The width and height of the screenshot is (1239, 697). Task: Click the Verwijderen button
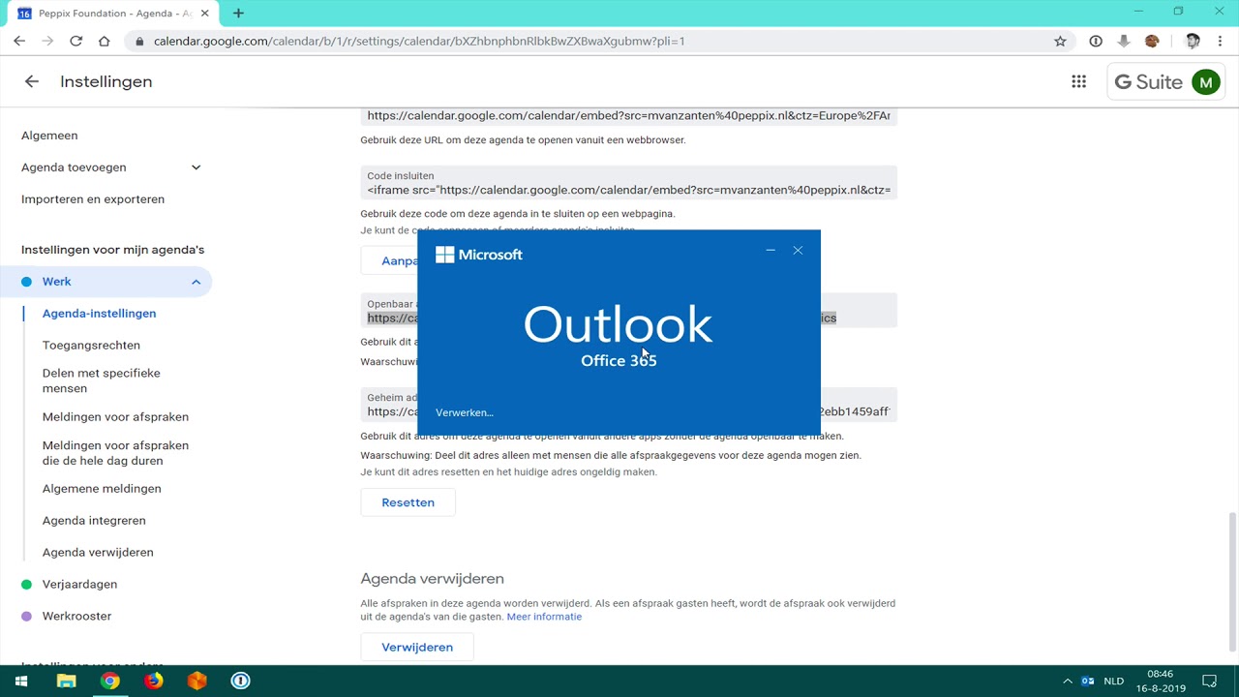coord(416,647)
